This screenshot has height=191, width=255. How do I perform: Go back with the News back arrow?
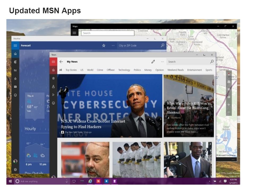61,62
